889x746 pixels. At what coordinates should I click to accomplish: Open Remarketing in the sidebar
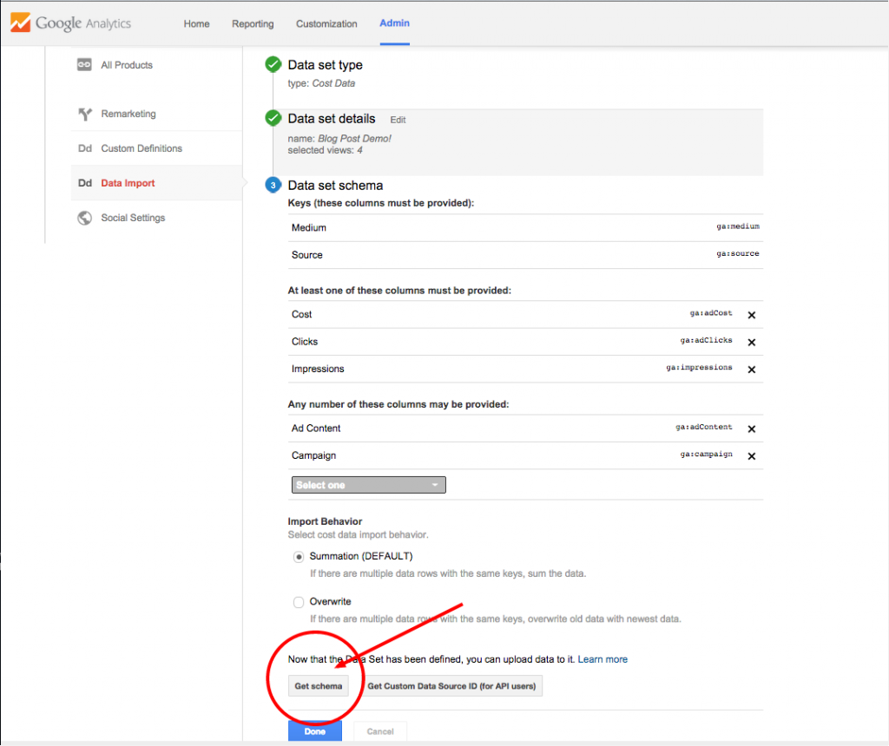[128, 114]
